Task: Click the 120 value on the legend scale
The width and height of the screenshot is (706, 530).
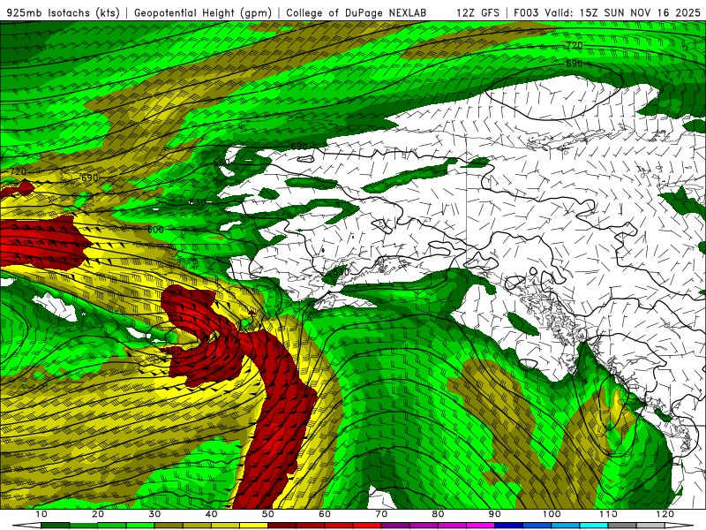Action: pyautogui.click(x=665, y=514)
